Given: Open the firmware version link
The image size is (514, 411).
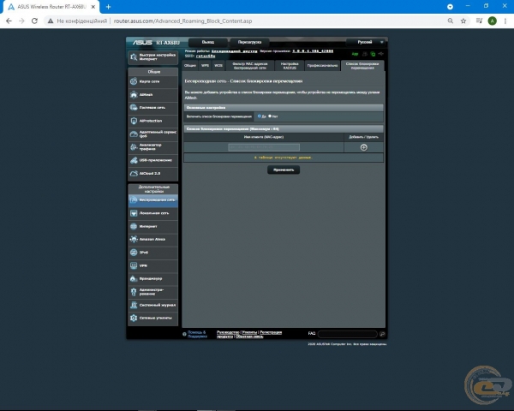Looking at the screenshot, I should click(x=313, y=51).
